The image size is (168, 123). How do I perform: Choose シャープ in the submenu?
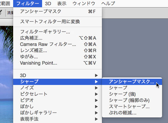[132, 88]
